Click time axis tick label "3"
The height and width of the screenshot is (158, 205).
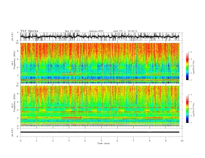coord(69,141)
